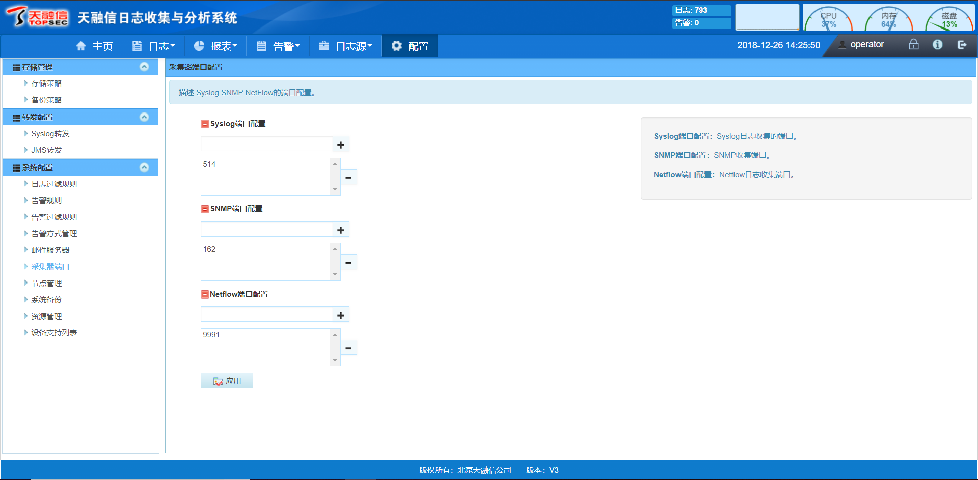Click the CPU usage gauge
This screenshot has height=480, width=978.
pos(828,19)
